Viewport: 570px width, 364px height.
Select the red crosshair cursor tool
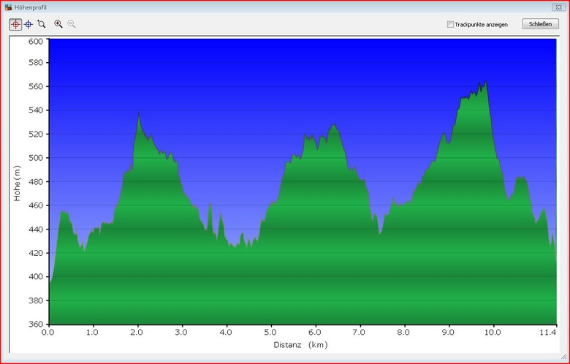click(x=15, y=24)
